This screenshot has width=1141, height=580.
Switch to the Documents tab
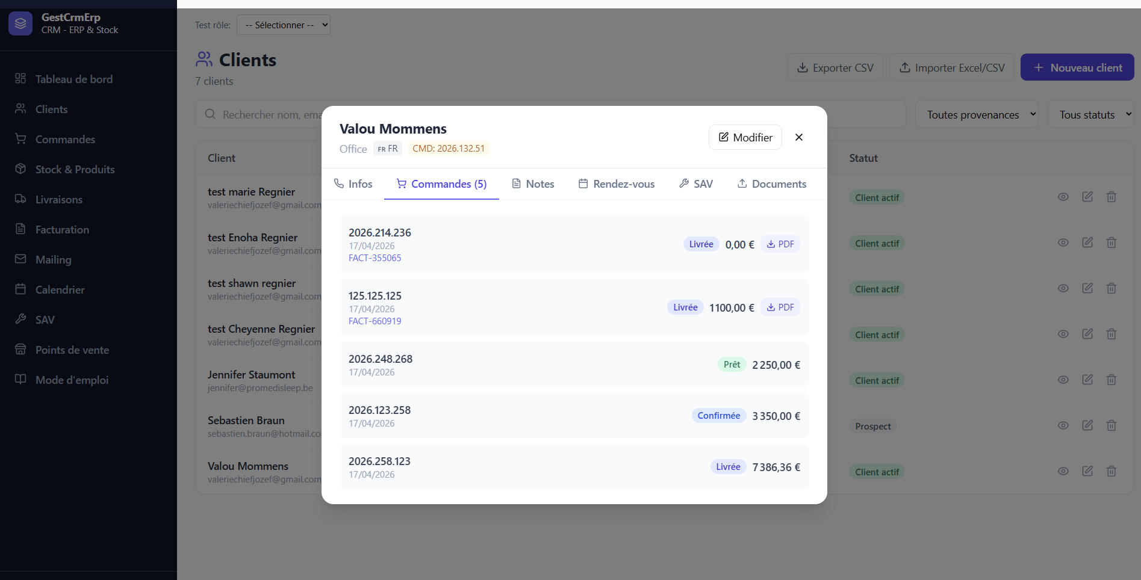click(x=772, y=184)
